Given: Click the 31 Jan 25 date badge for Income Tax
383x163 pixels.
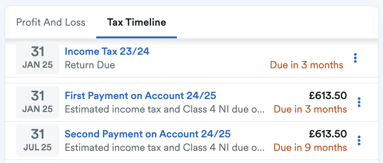Looking at the screenshot, I should click(37, 58).
